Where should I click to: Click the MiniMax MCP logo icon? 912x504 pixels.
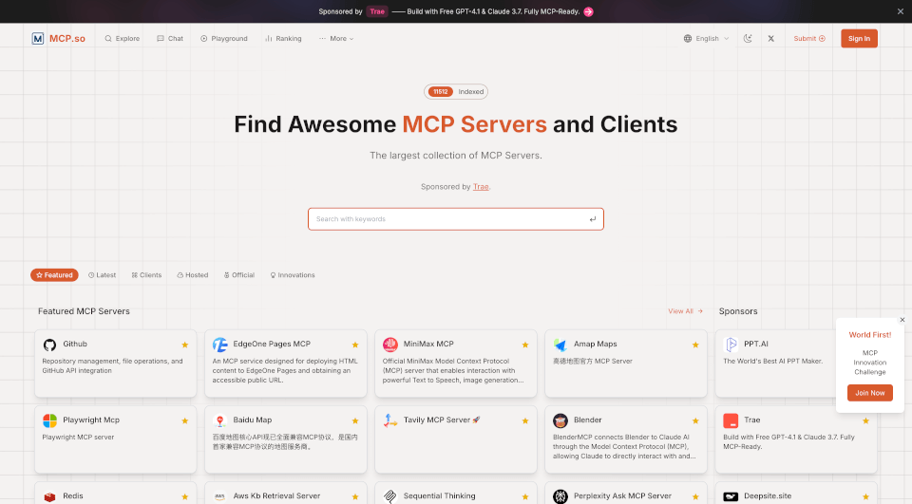tap(389, 345)
